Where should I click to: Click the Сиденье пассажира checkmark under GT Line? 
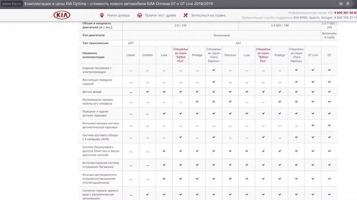pos(312,70)
